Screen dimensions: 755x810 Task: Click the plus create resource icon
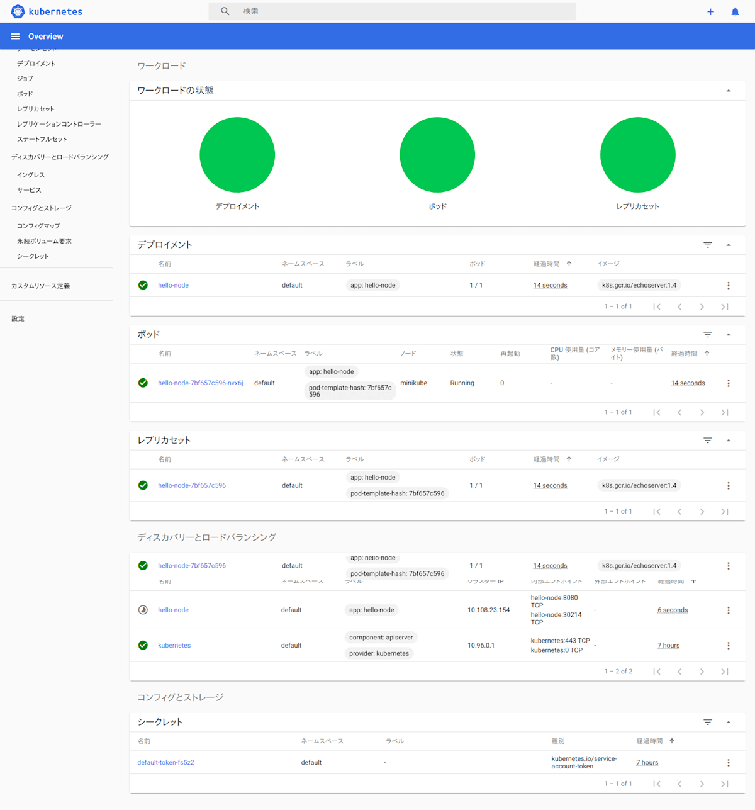click(x=710, y=11)
